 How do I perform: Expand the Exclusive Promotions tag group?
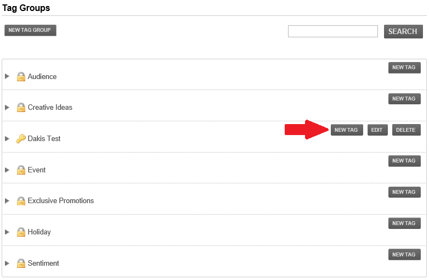(x=7, y=201)
